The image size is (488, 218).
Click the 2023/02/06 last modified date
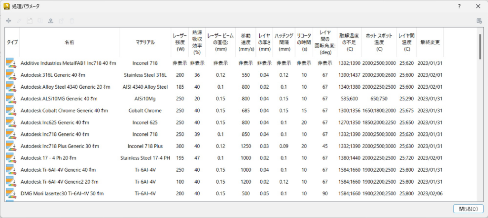[430, 193]
